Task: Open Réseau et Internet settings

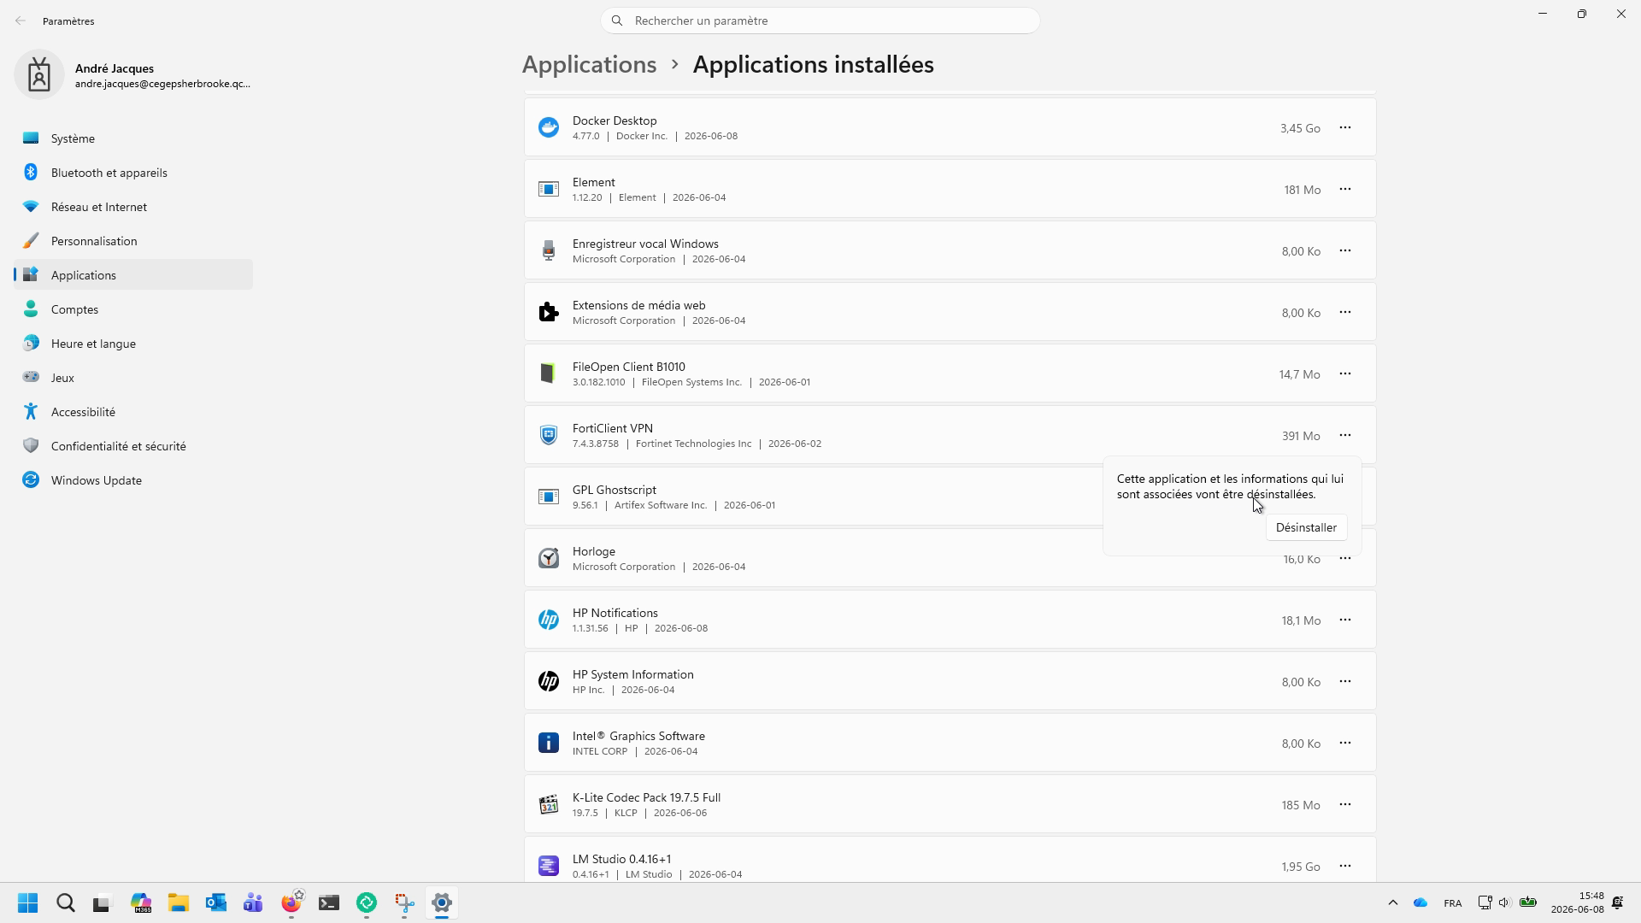Action: coord(133,207)
